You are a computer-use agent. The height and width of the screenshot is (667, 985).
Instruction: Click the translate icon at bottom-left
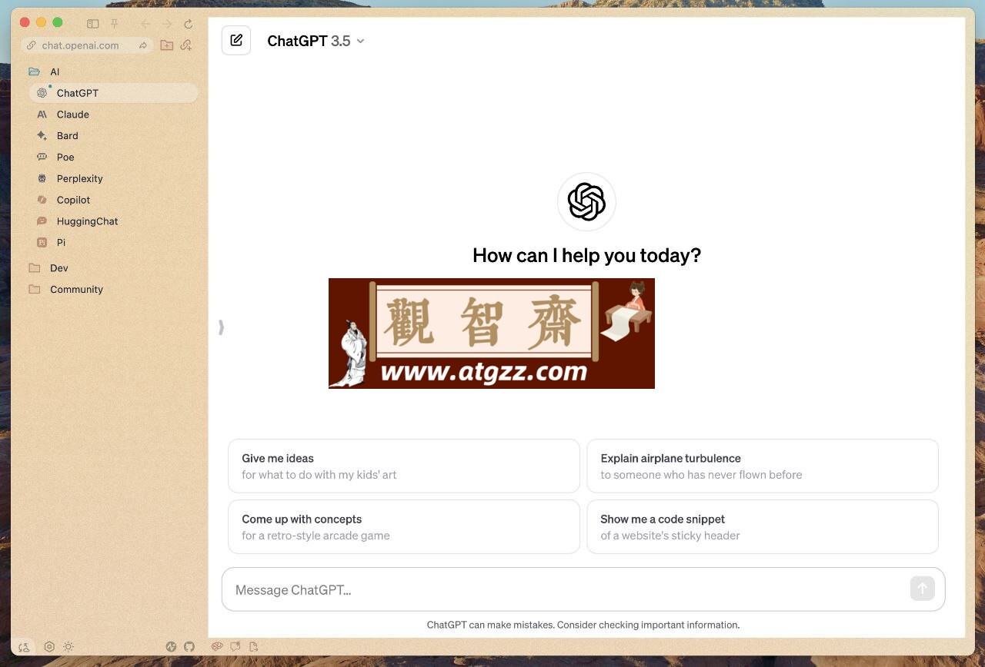click(24, 647)
